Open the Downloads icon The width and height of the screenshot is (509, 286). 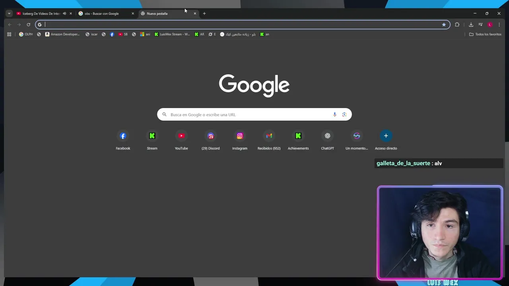pyautogui.click(x=471, y=25)
